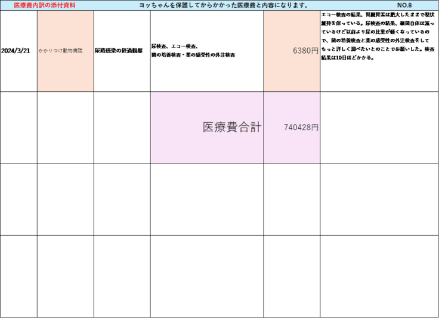The width and height of the screenshot is (439, 318).
Task: Click the 740428円 total amount cell
Action: (x=292, y=127)
